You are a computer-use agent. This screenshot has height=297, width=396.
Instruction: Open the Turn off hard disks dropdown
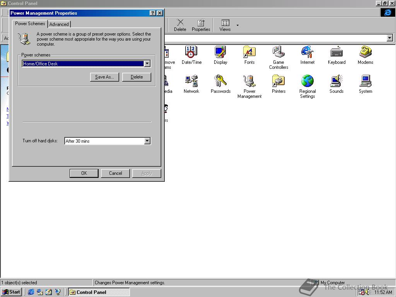(x=147, y=141)
